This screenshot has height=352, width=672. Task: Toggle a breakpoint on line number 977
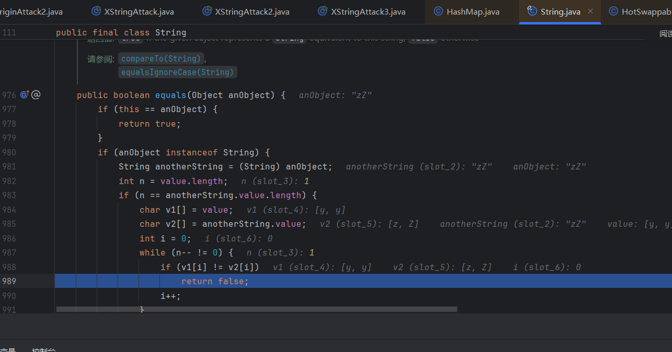tap(9, 109)
